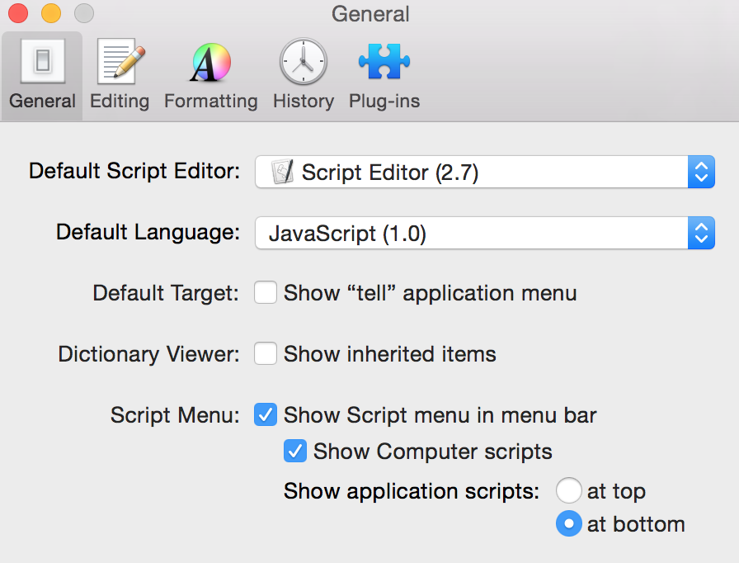Screen dimensions: 739x563
Task: Enable Show inherited items checkbox
Action: click(266, 353)
